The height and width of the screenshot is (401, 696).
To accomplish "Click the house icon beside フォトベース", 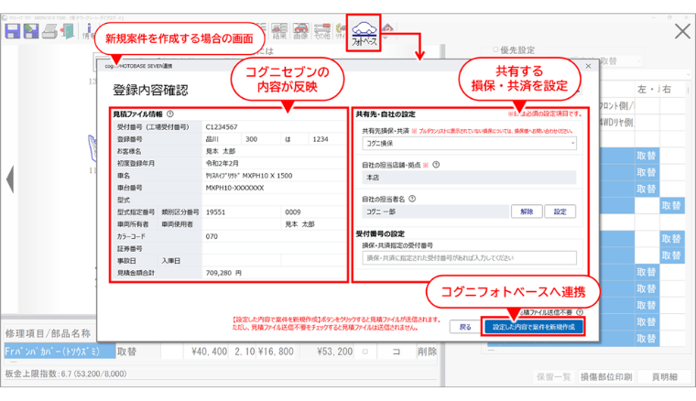I will click(387, 30).
